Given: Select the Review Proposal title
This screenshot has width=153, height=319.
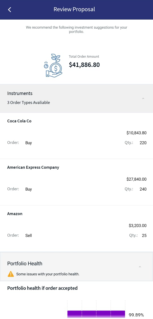Looking at the screenshot, I should 74,9.
